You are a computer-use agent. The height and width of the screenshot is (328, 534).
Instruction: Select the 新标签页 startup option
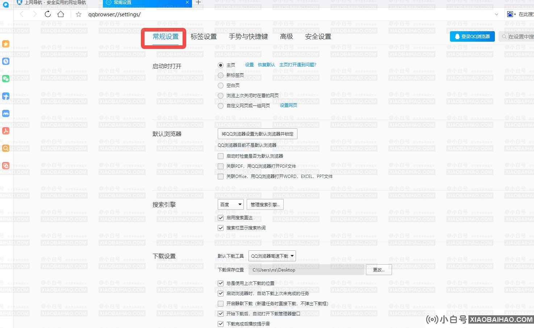[221, 75]
